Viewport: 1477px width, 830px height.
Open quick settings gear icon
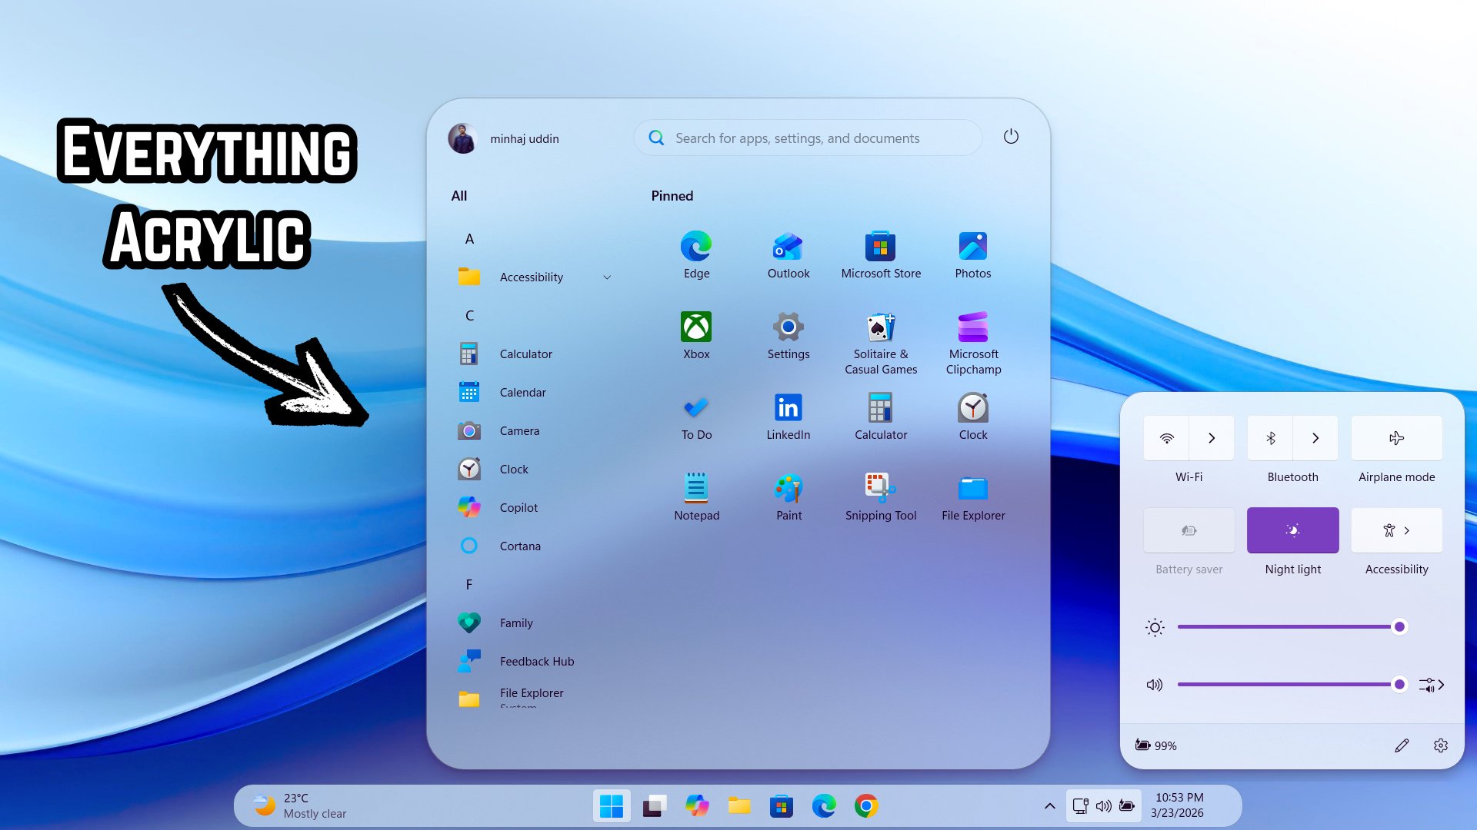1440,745
